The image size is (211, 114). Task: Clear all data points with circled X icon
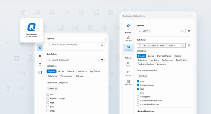(183, 45)
